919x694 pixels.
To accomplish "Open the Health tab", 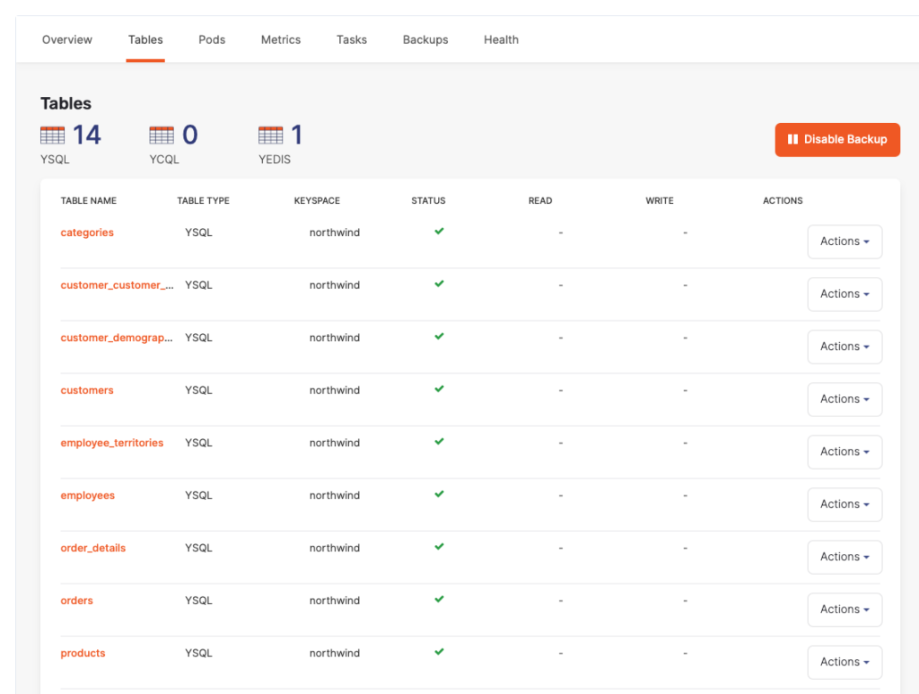I will [501, 40].
